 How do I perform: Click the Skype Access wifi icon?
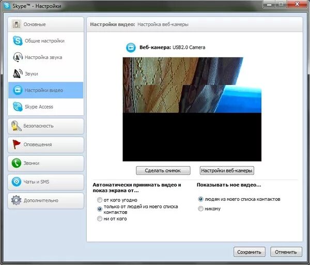pos(18,107)
